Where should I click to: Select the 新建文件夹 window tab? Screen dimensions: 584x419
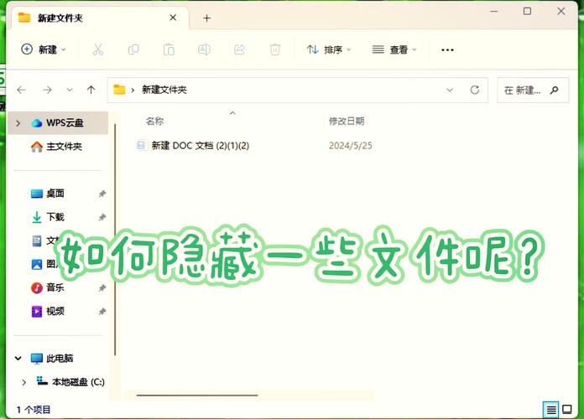point(91,18)
